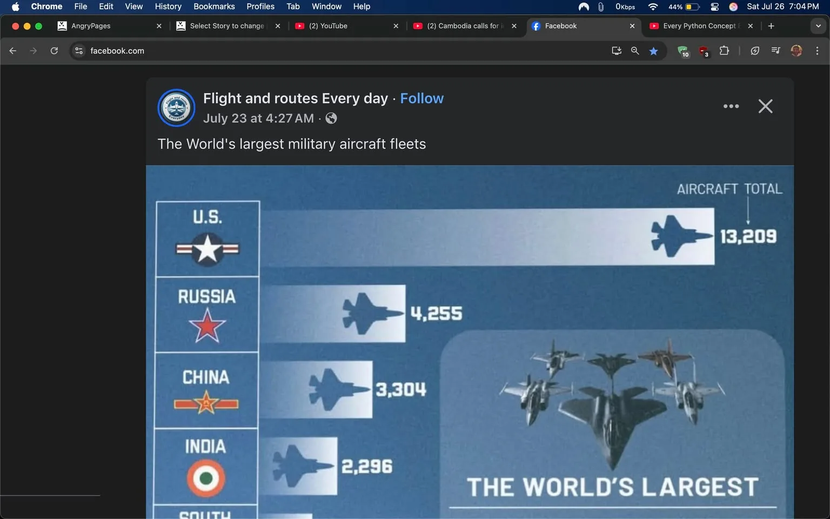Open Control Center from the menu bar

(714, 7)
